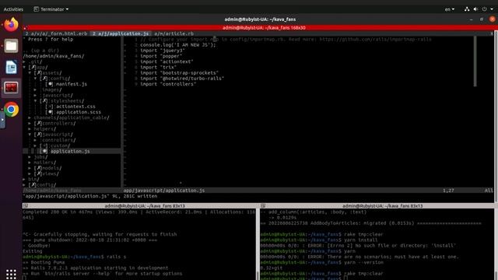Click the '(up a dir)' tree entry

point(41,51)
